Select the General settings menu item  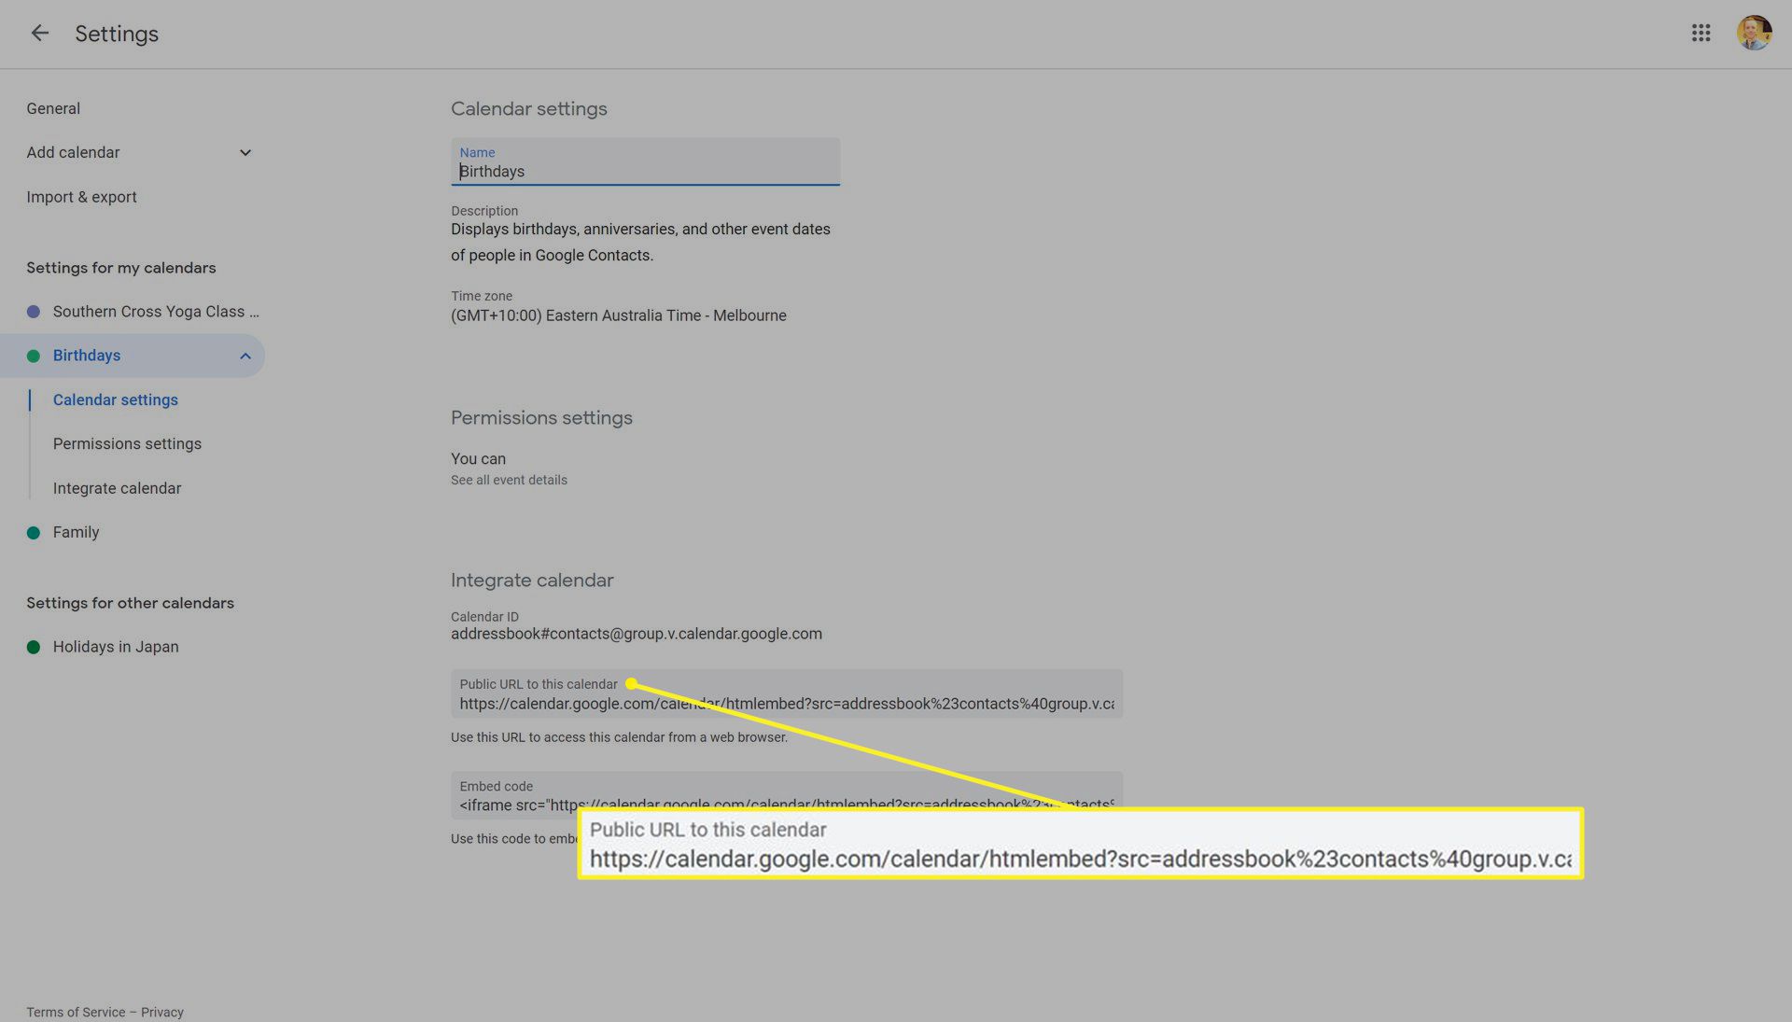(53, 108)
